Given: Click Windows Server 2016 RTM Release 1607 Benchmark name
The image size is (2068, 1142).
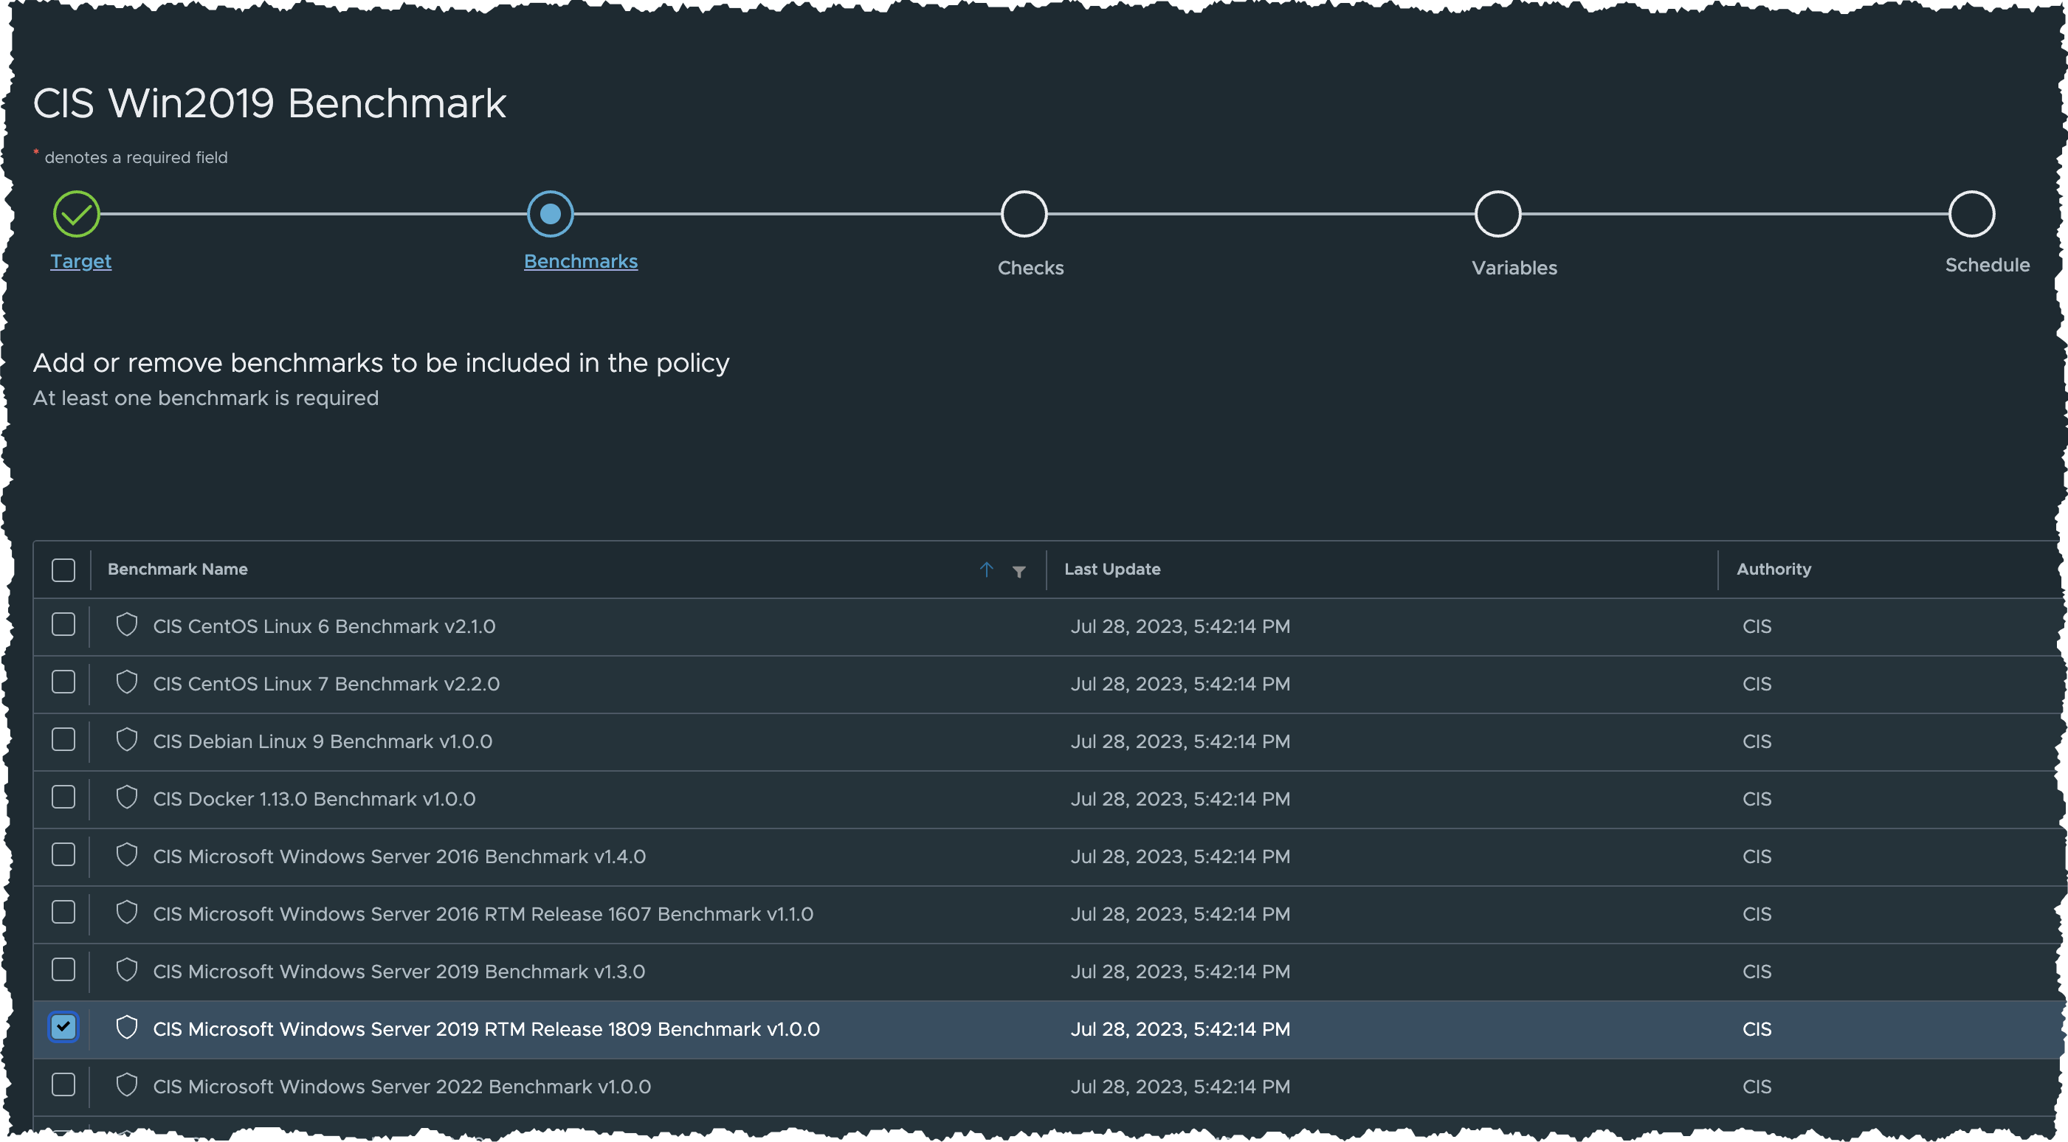Looking at the screenshot, I should 483,914.
